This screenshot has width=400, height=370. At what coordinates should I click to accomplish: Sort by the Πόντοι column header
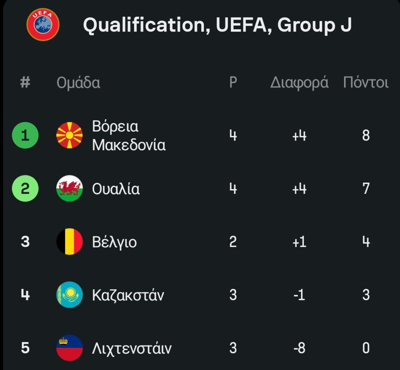click(x=366, y=83)
